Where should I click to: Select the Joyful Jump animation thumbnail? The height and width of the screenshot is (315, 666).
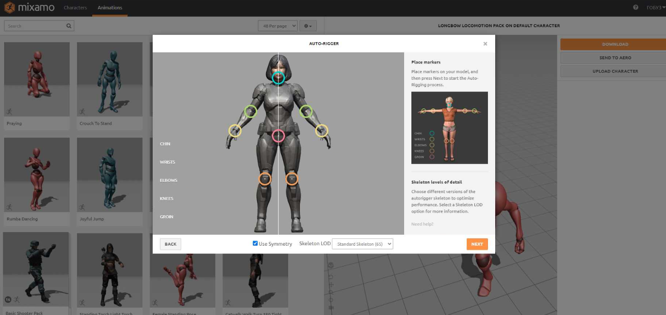[110, 175]
